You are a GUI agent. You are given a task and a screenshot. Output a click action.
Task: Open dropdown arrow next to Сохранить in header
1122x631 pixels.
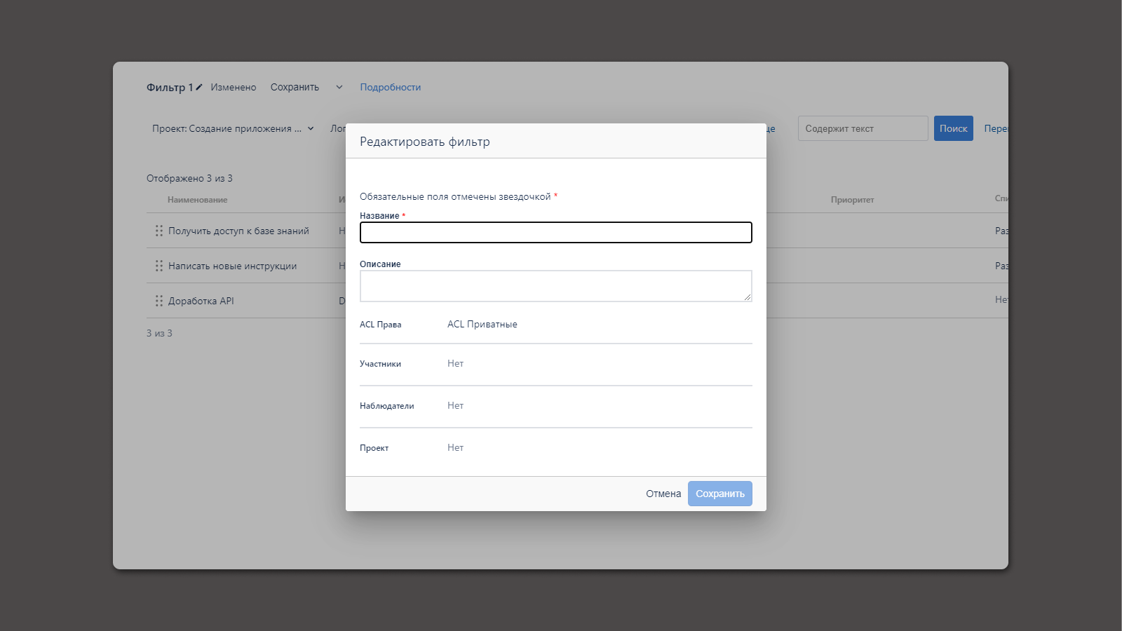339,87
